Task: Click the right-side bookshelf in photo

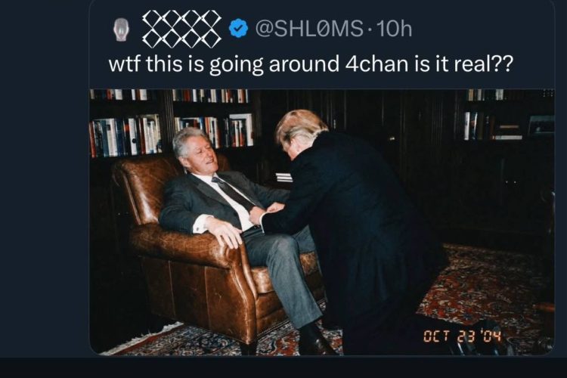Action: pyautogui.click(x=507, y=116)
